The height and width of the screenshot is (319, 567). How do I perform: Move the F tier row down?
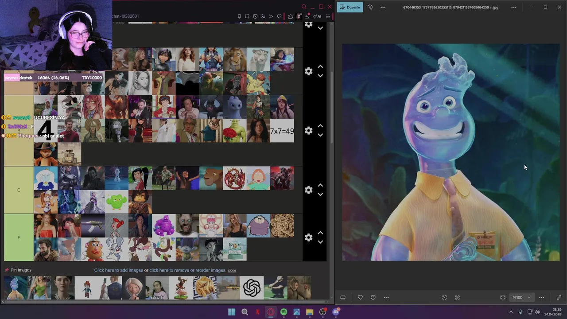click(320, 242)
